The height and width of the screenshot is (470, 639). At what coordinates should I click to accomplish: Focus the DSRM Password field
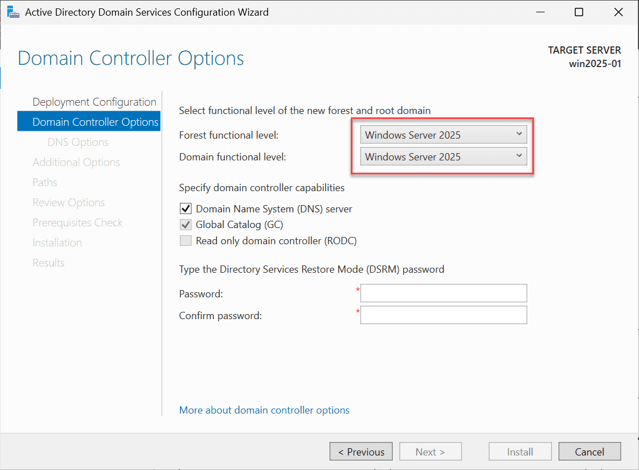click(444, 293)
